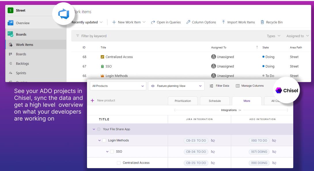Collapse the Your File Share App row
This screenshot has height=171, width=314.
(x=94, y=129)
